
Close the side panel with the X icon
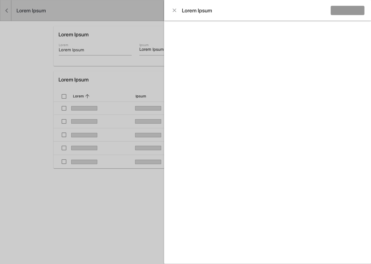tap(174, 11)
